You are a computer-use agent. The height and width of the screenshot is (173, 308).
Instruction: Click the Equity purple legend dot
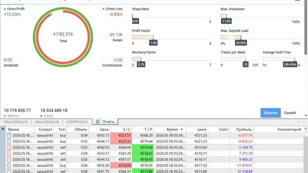click(x=41, y=116)
